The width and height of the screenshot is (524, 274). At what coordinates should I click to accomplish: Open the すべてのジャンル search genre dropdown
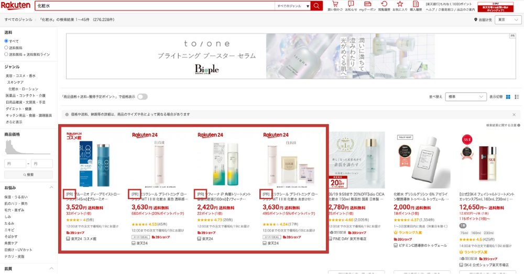tap(293, 6)
